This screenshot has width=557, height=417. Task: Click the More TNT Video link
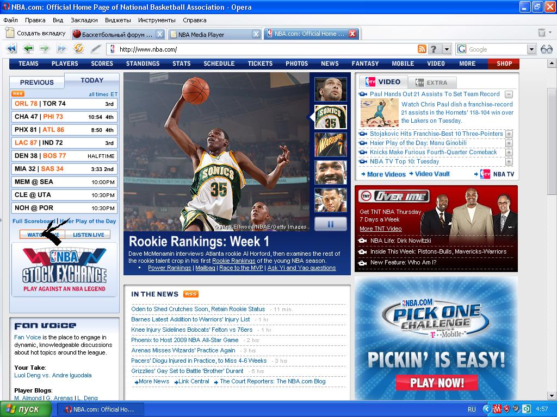[x=380, y=229]
